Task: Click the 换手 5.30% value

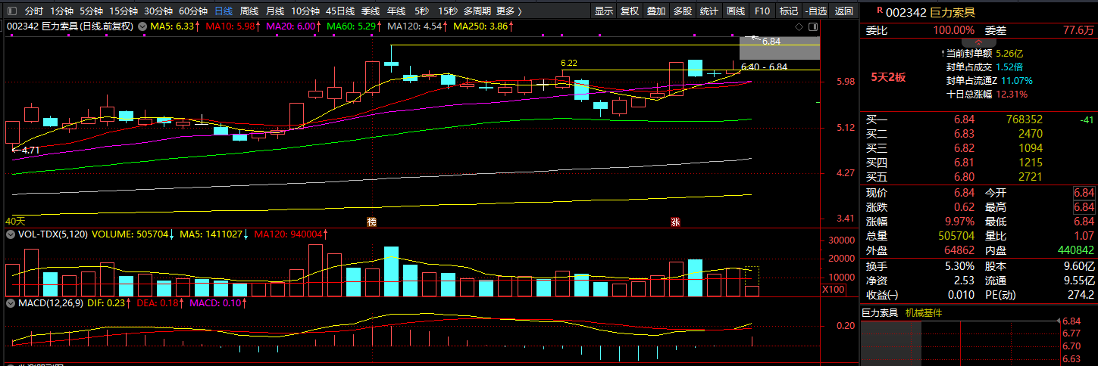Action: pyautogui.click(x=959, y=266)
